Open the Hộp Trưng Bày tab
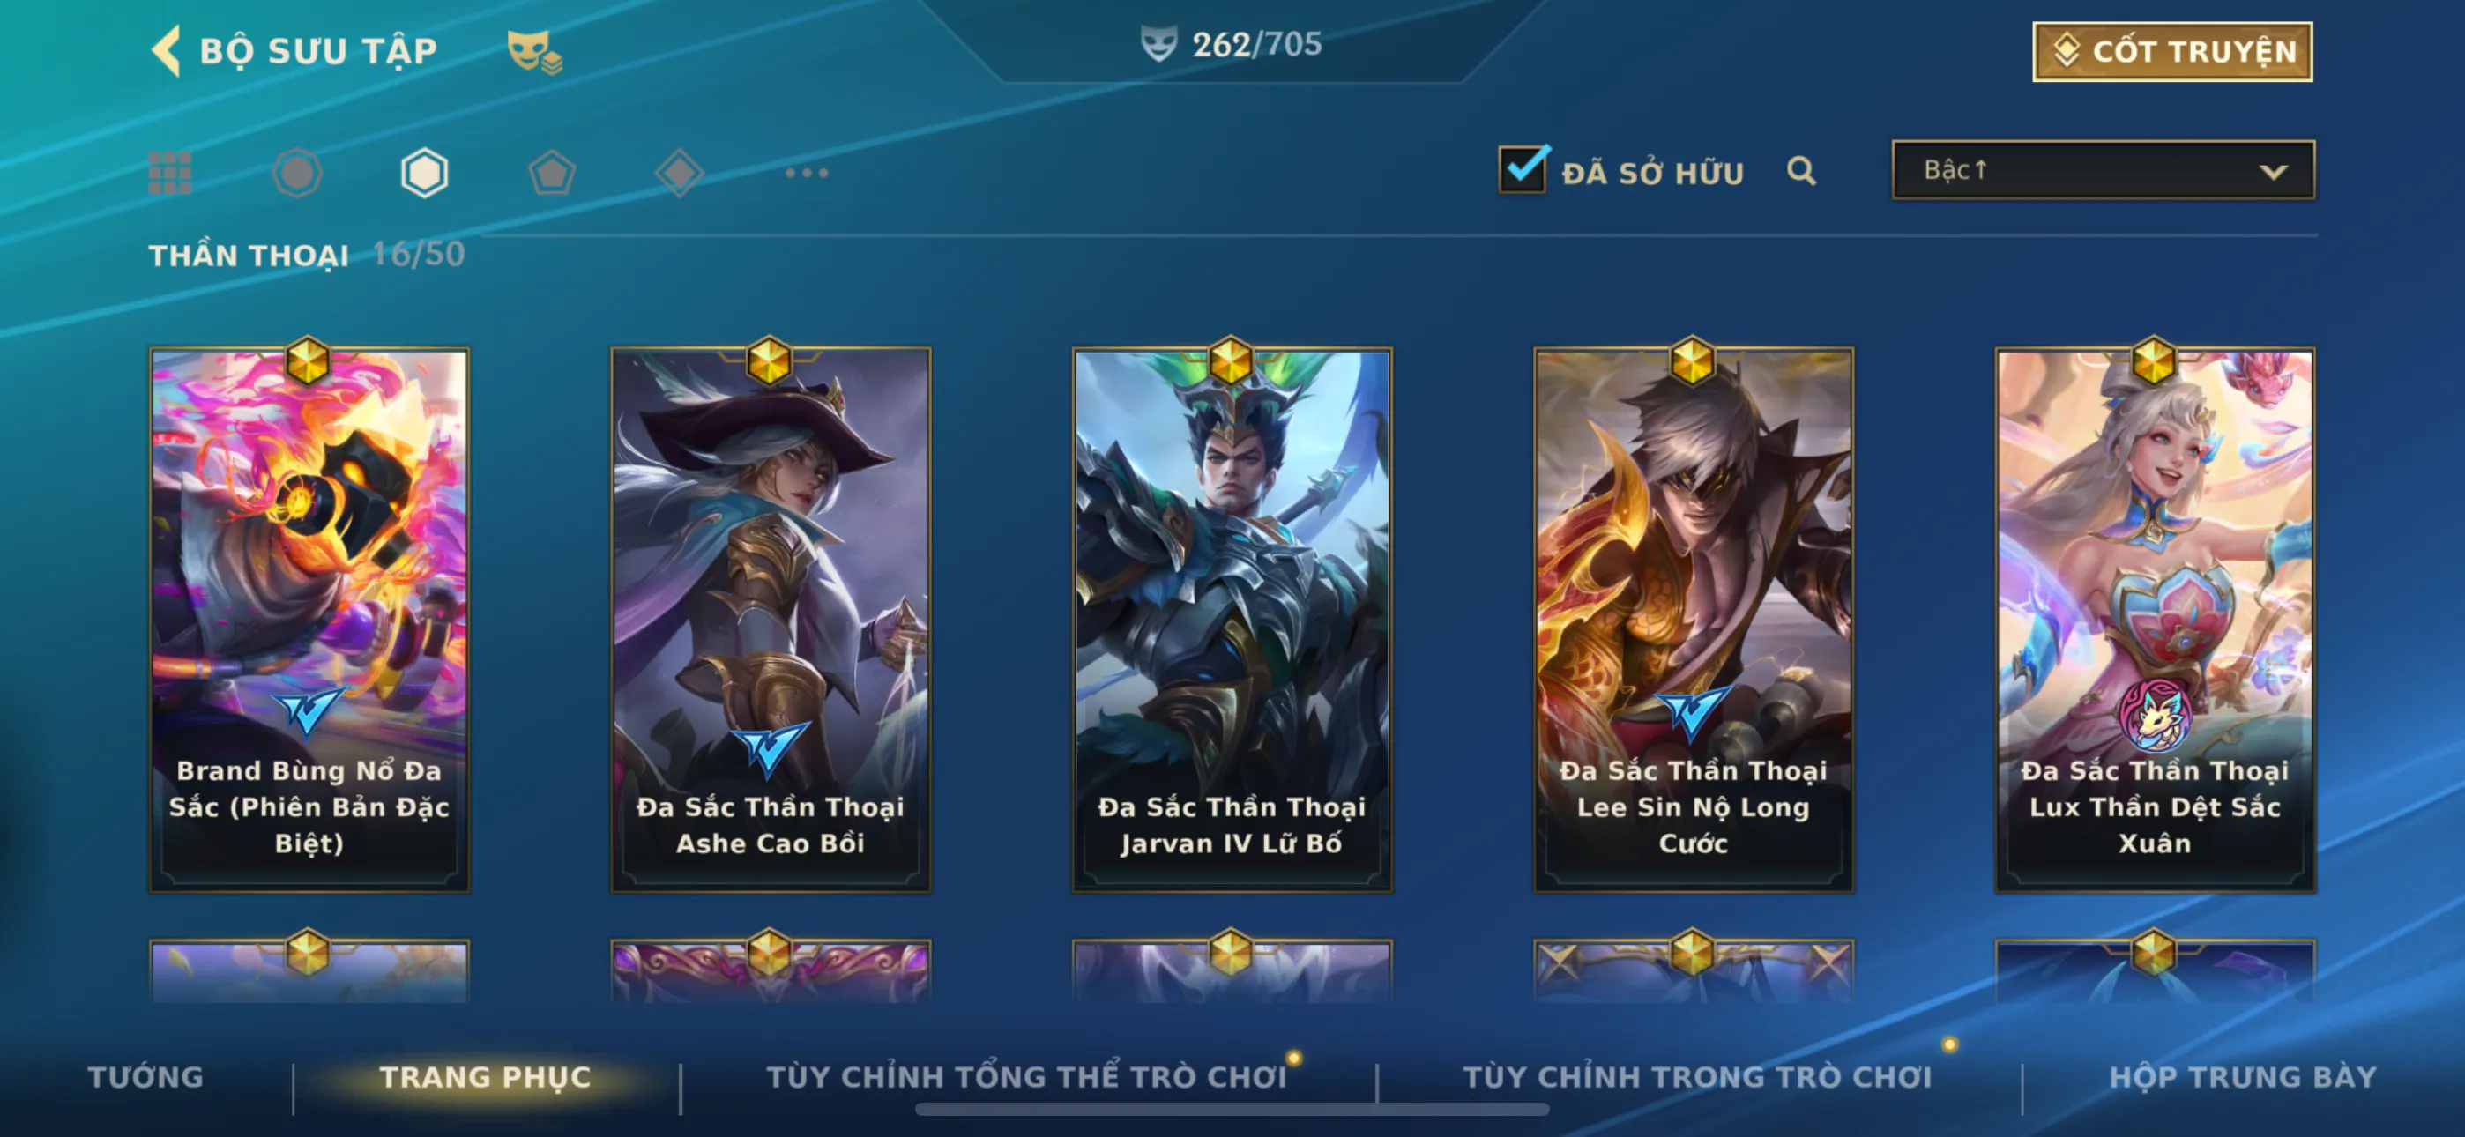This screenshot has width=2465, height=1137. [x=2243, y=1077]
